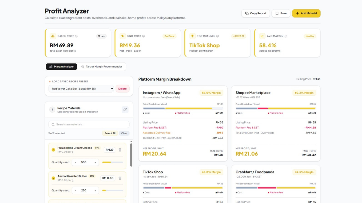
Task: Click the Unit Cost tag icon
Action: click(122, 36)
